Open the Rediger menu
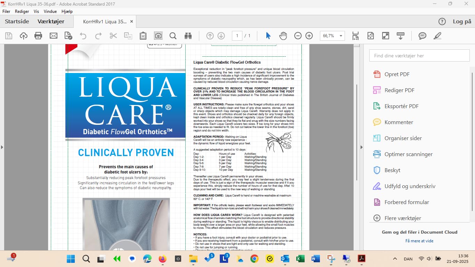The image size is (475, 267). [x=22, y=11]
